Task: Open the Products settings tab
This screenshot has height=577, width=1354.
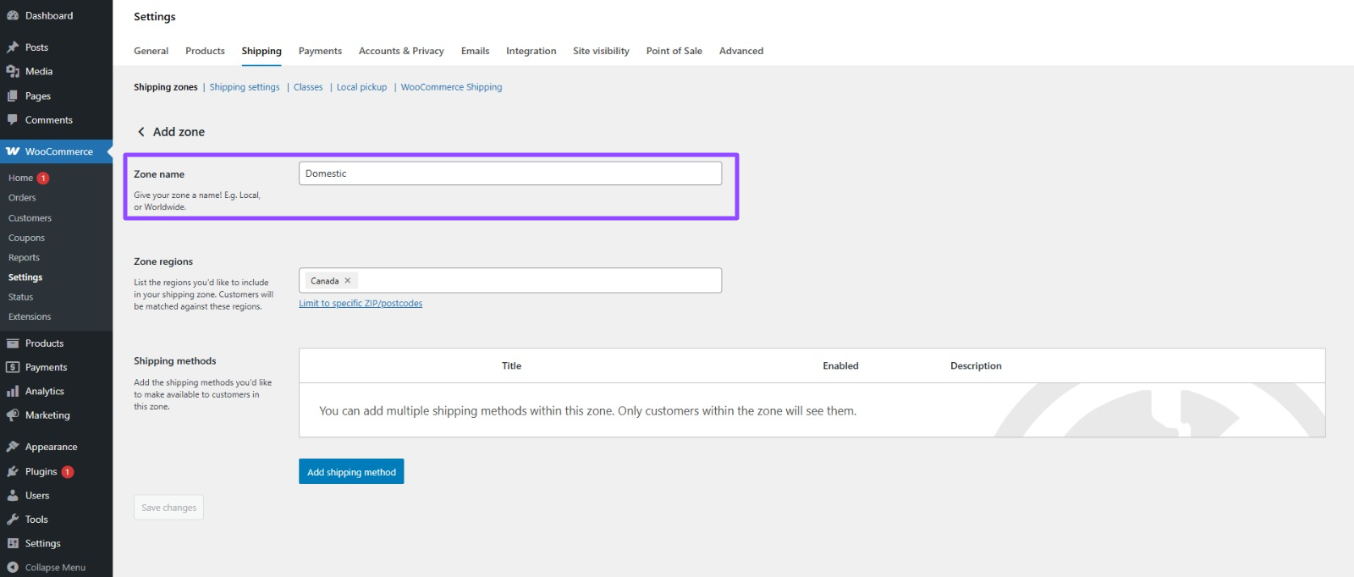Action: point(205,51)
